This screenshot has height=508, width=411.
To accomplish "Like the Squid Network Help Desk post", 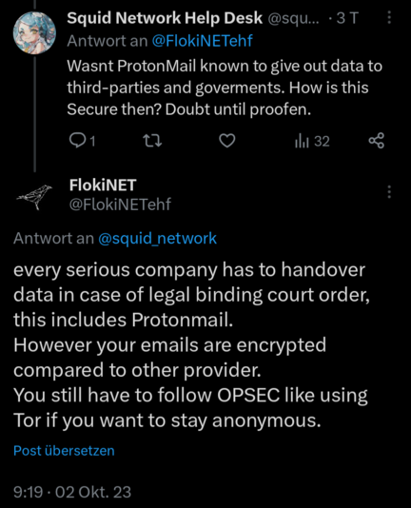I will tap(226, 141).
